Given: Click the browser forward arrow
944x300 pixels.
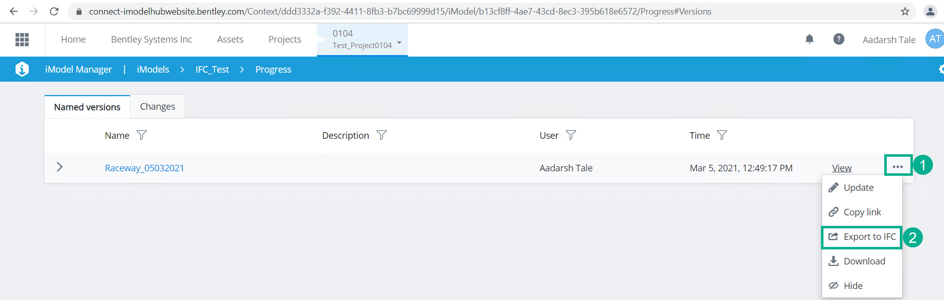Looking at the screenshot, I should [34, 11].
